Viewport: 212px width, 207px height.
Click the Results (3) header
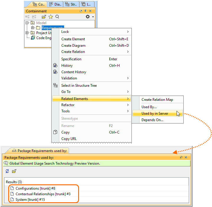click(14, 182)
